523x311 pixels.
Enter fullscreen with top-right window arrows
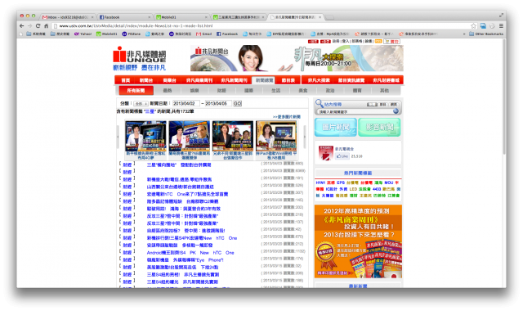(x=501, y=15)
